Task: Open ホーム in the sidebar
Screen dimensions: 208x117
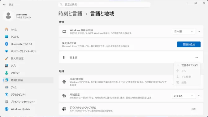Action: (28, 30)
